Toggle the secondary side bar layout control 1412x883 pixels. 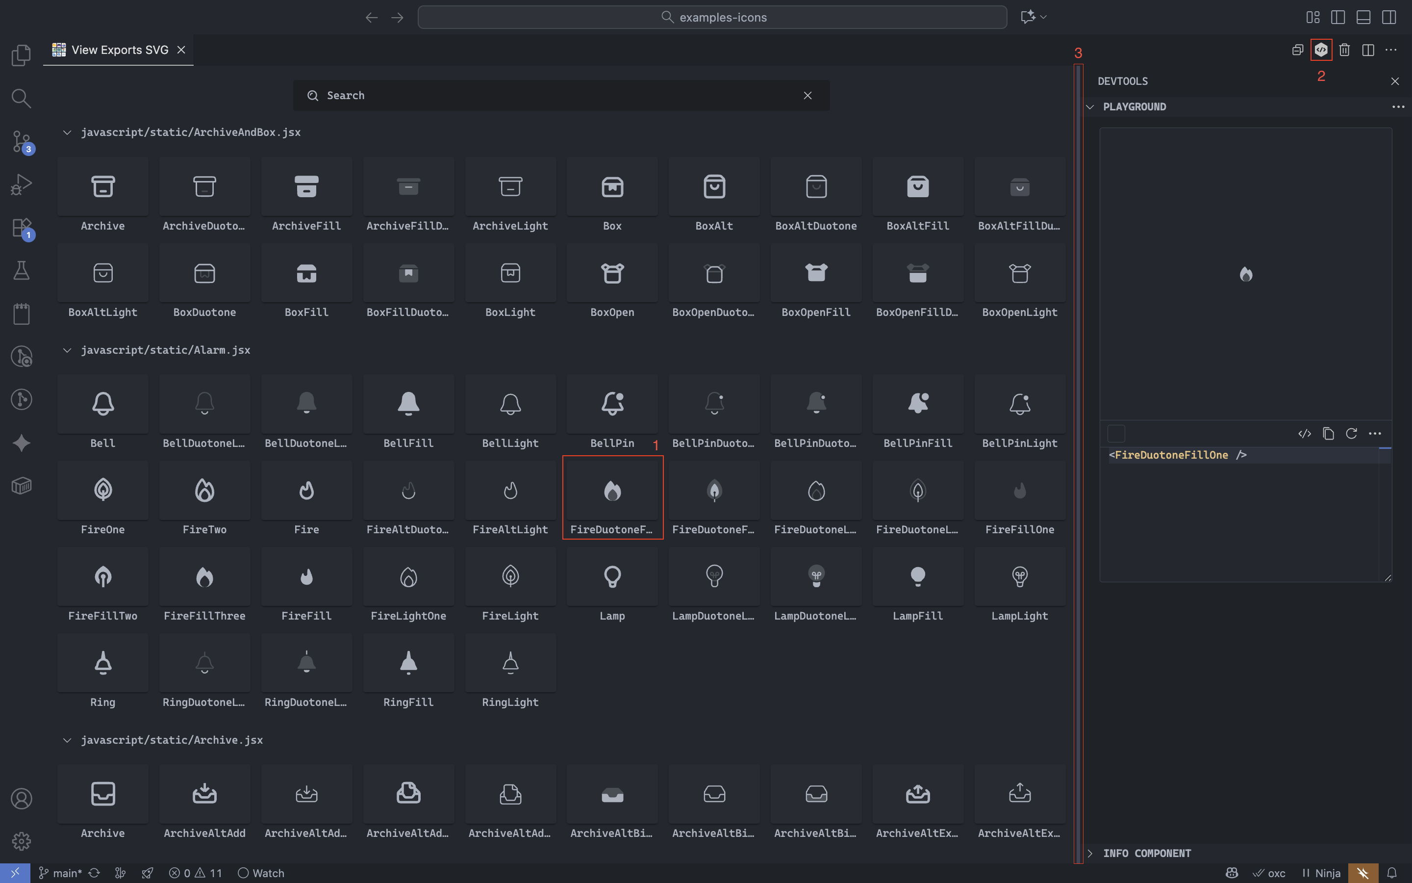1388,17
